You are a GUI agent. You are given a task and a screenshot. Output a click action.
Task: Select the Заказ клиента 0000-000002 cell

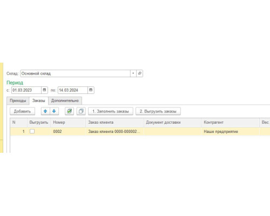click(115, 131)
